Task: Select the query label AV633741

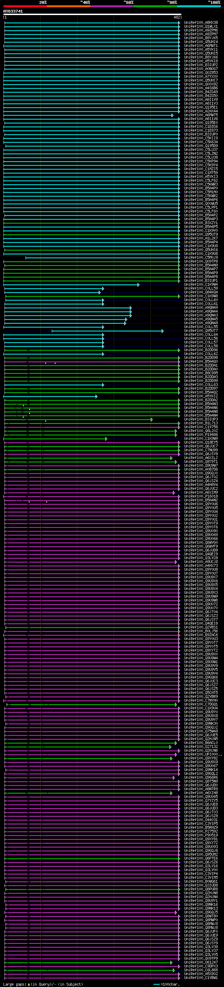Action: coord(13,11)
